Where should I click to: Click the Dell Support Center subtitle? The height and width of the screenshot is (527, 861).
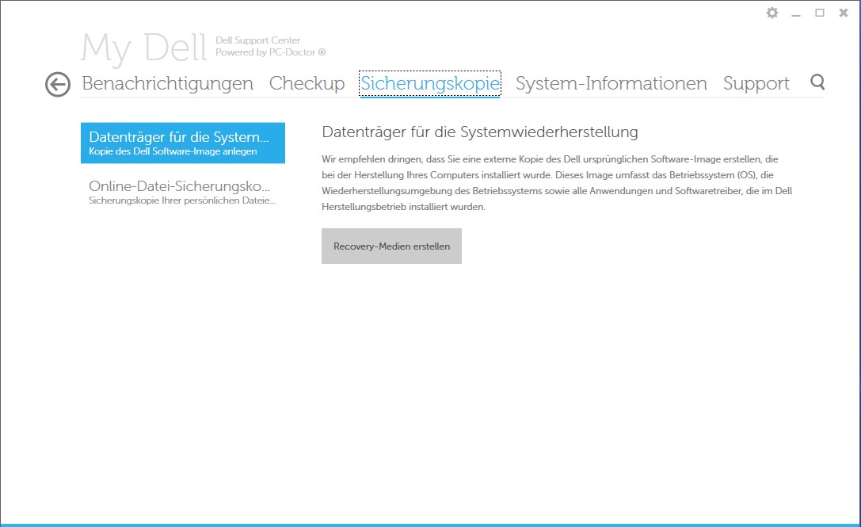coord(257,40)
